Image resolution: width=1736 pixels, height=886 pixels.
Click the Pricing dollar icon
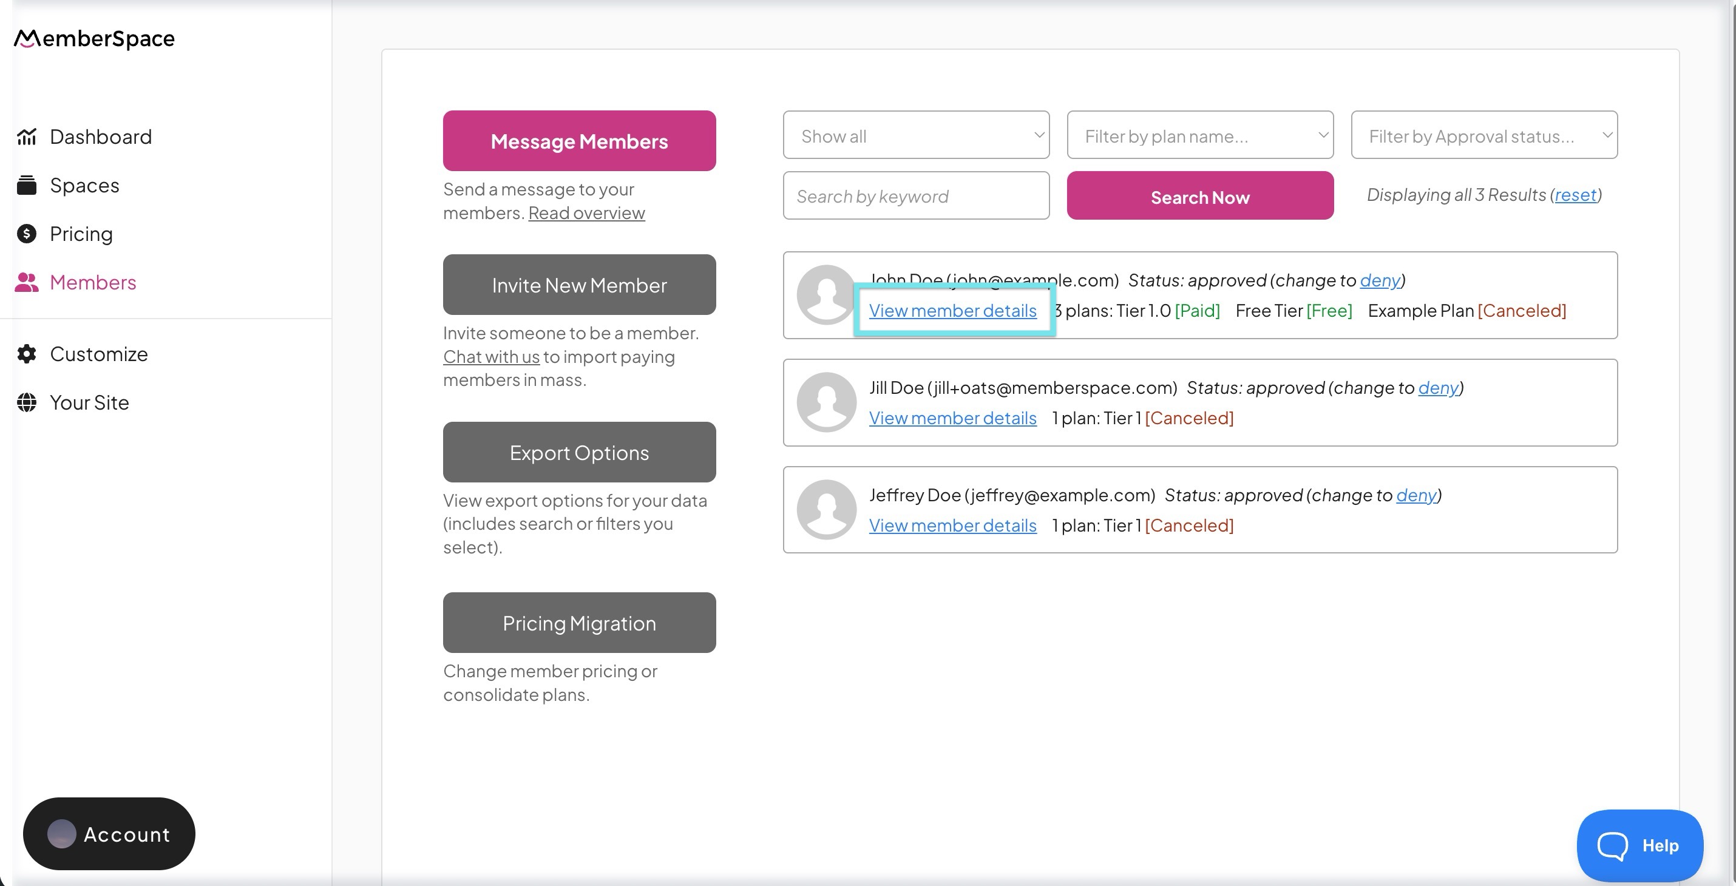click(26, 234)
